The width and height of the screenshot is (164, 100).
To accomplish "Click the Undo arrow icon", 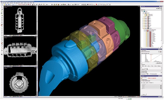I will 9,5.
